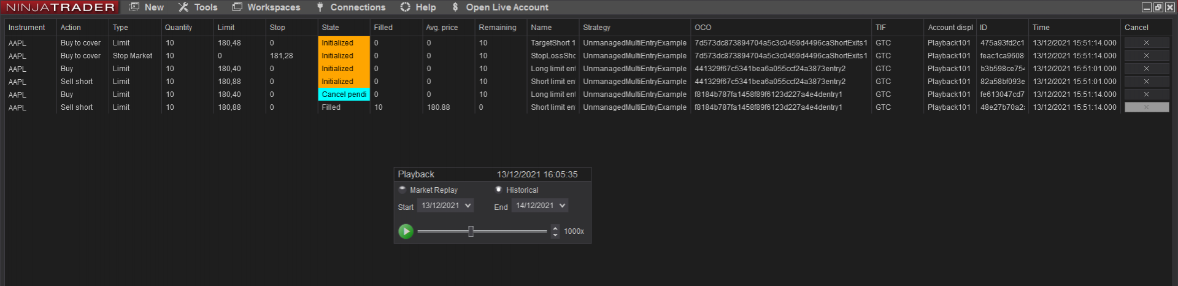Open the Start date dropdown
This screenshot has width=1178, height=286.
coord(445,206)
